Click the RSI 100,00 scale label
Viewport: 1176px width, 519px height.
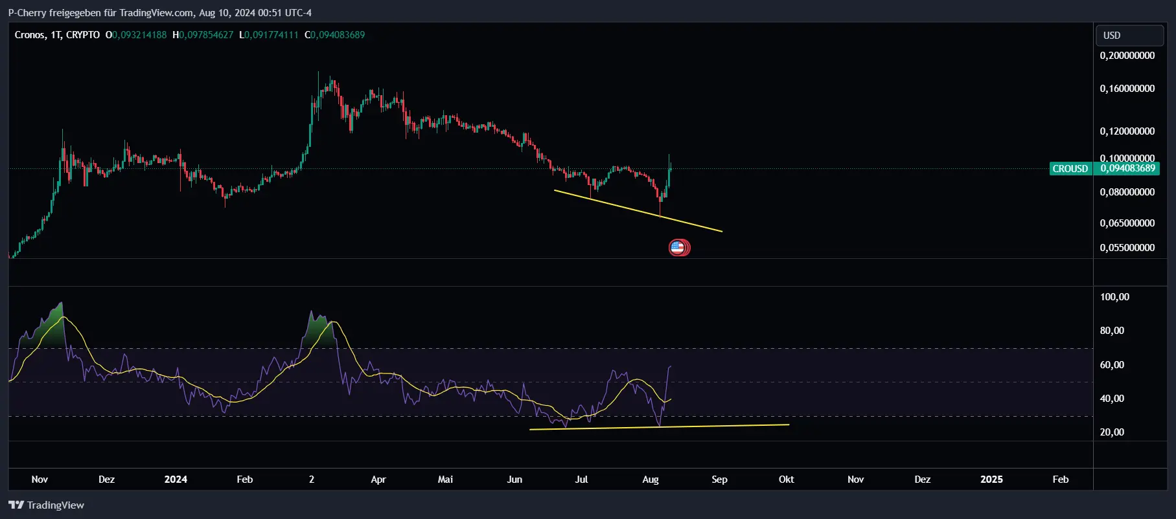1114,297
